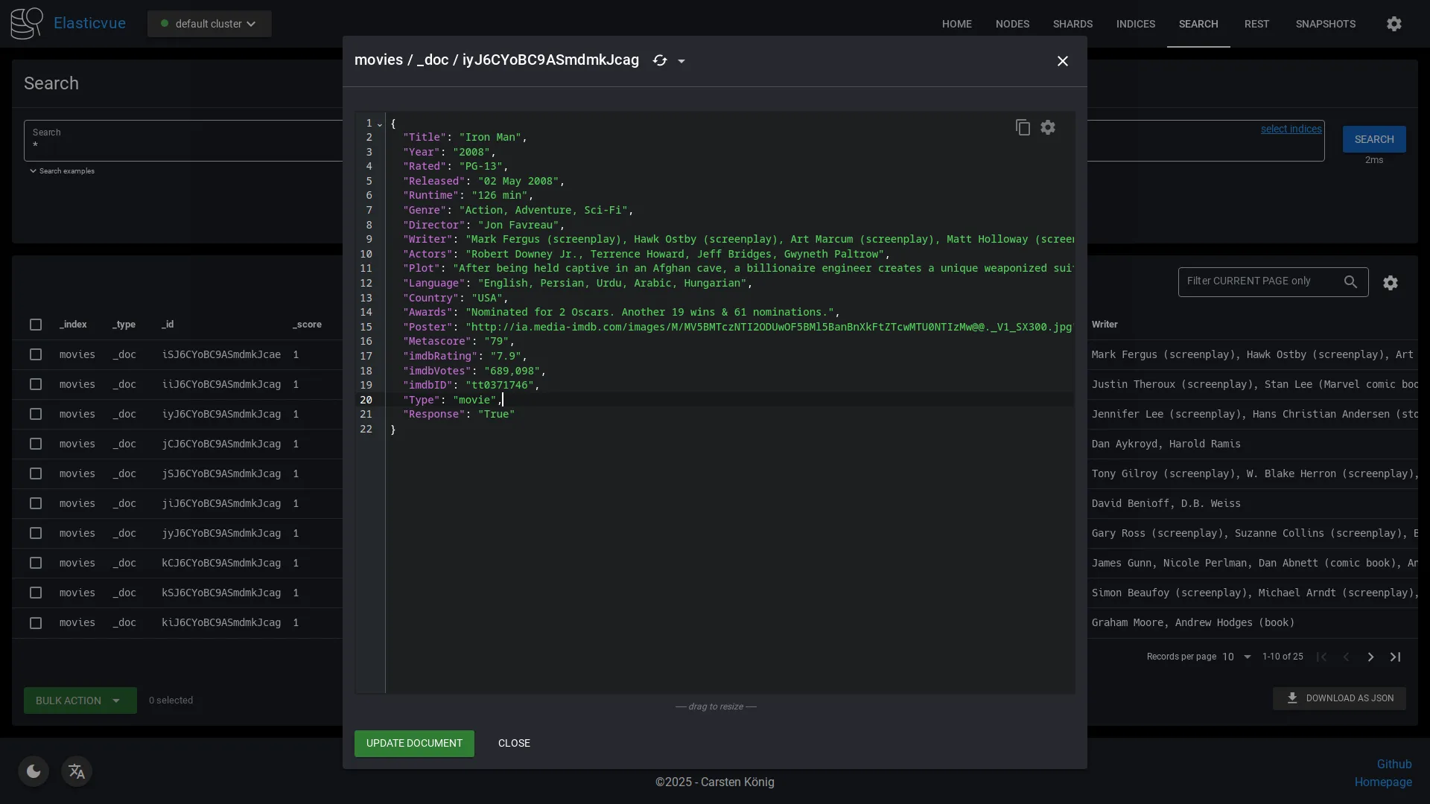Open the editor settings gear in the document modal
Screen dimensions: 1430x804
(x=1048, y=127)
